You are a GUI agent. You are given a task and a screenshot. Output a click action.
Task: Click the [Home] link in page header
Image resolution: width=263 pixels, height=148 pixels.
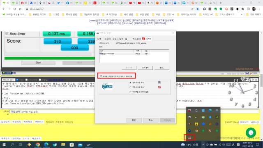[x=92, y=20]
